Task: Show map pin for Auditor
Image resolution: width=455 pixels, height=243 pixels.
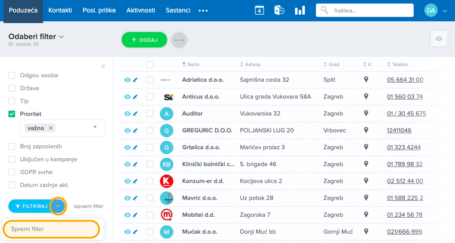Action: coord(366,113)
